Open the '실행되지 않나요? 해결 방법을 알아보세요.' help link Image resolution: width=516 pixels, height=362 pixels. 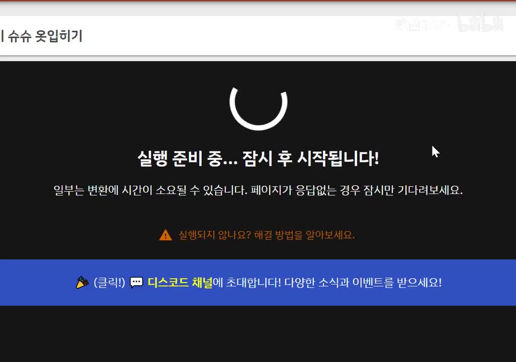click(x=267, y=235)
